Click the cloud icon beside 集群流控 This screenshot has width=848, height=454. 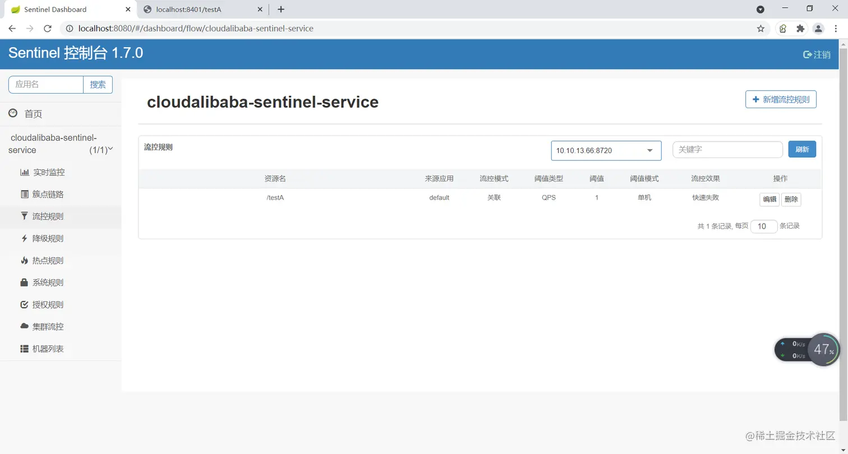click(24, 326)
